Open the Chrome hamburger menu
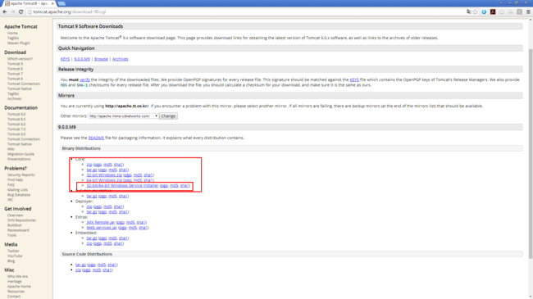This screenshot has height=299, width=533. (x=528, y=12)
